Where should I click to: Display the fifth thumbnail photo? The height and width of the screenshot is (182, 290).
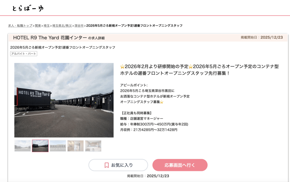tap(93, 146)
